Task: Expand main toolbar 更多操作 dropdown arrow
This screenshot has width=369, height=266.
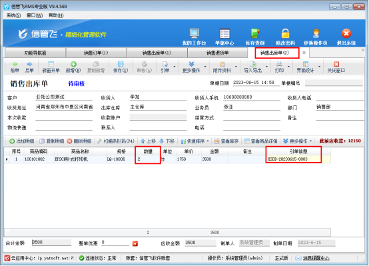Action: [x=205, y=67]
